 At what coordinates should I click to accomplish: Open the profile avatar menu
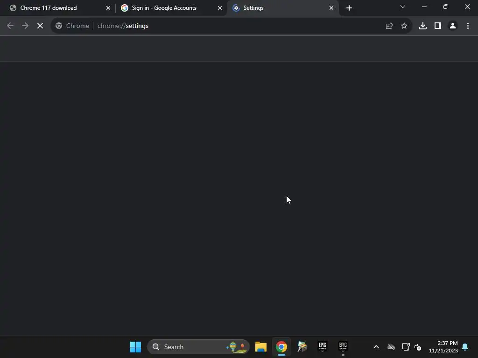pyautogui.click(x=453, y=26)
